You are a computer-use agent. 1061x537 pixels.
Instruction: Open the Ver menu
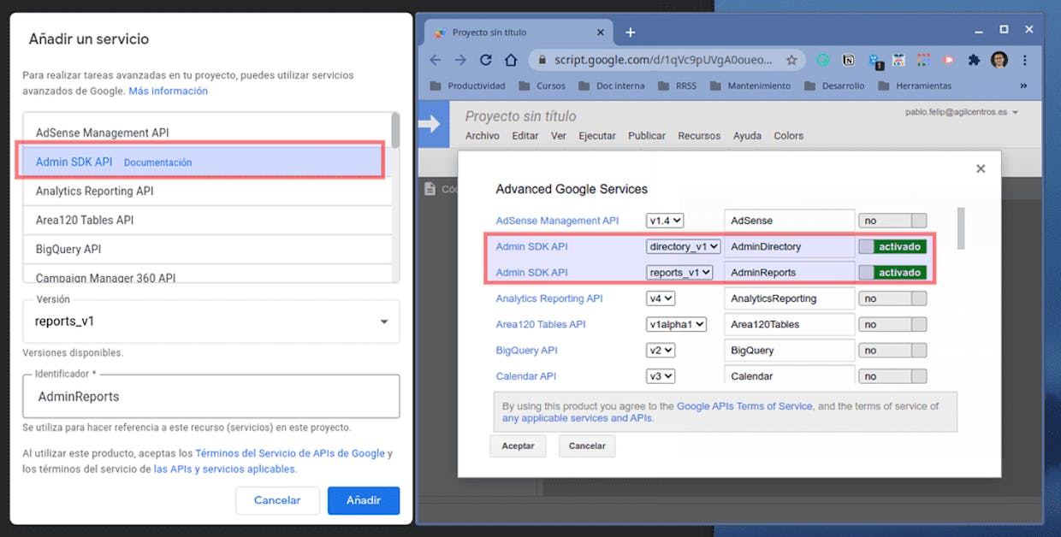(559, 136)
